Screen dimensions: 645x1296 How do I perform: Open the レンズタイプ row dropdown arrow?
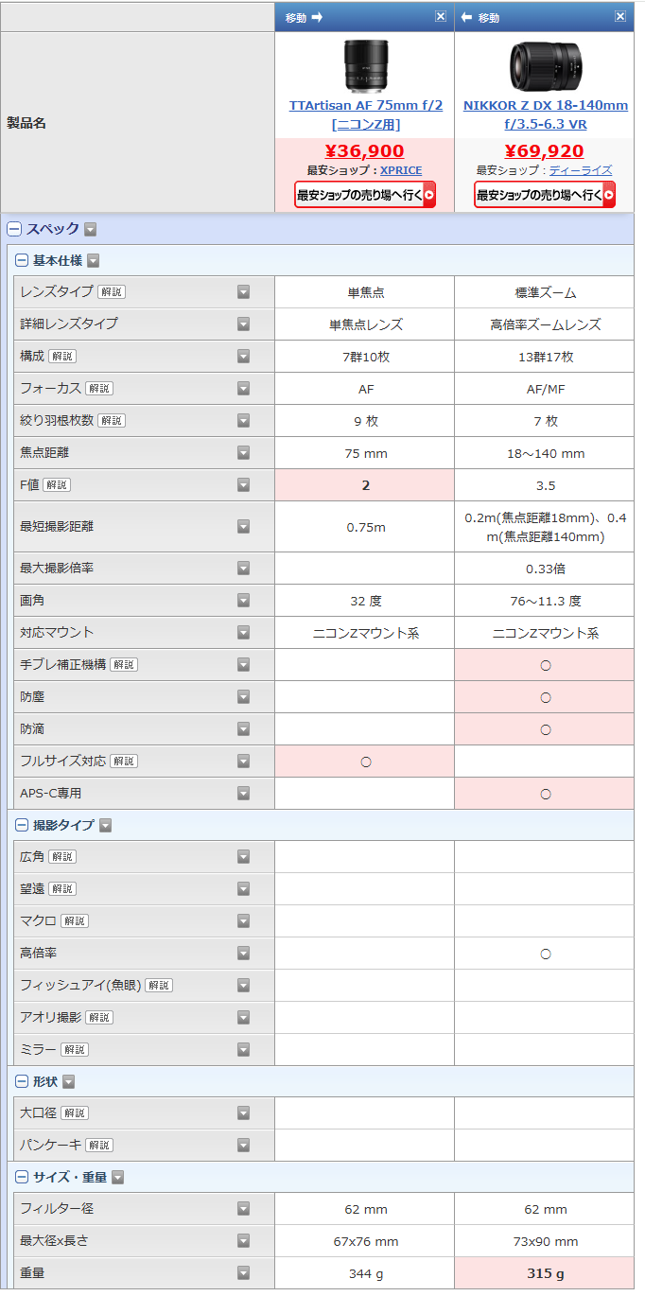click(x=243, y=292)
